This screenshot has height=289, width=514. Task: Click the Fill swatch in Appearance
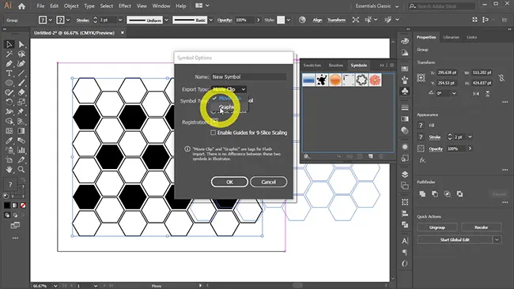coord(421,125)
